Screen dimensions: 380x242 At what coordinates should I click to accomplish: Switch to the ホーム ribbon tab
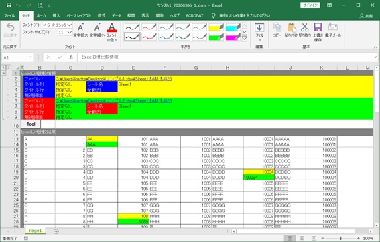(x=41, y=16)
